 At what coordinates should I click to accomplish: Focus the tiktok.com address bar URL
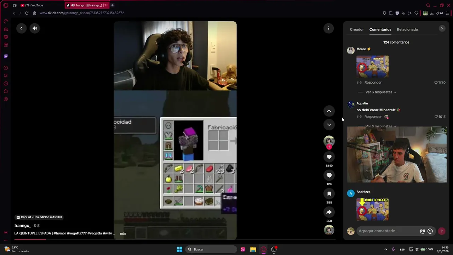click(x=82, y=13)
